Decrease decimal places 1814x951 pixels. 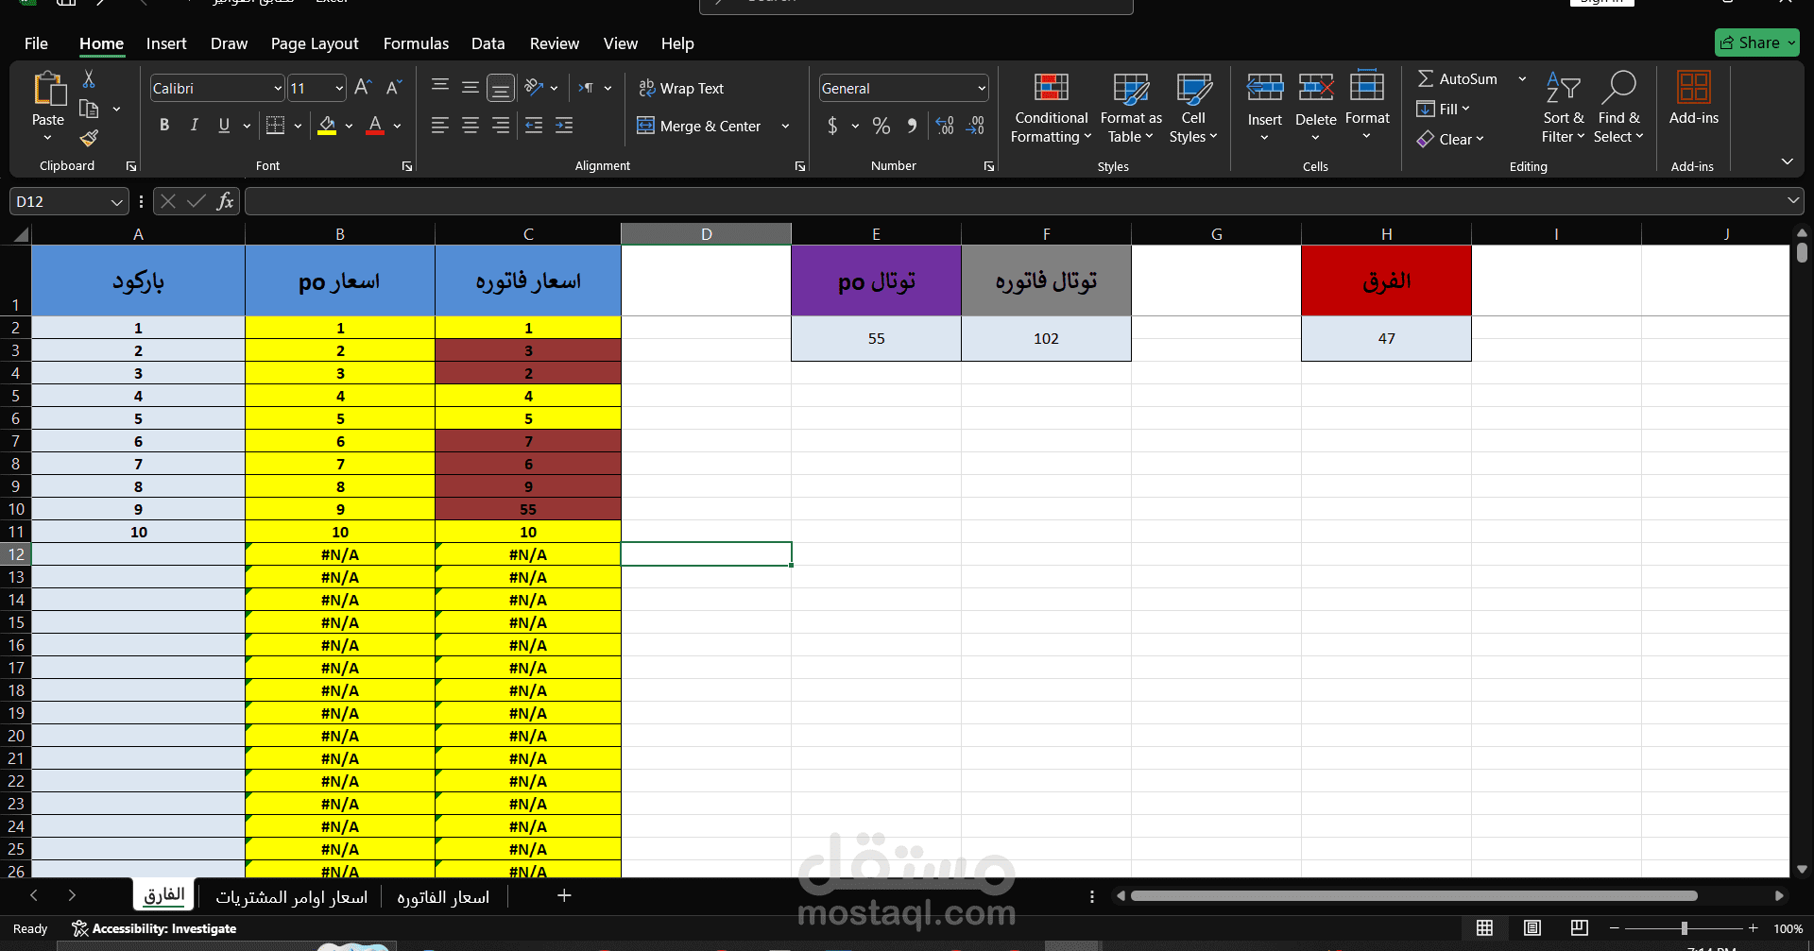pos(976,126)
